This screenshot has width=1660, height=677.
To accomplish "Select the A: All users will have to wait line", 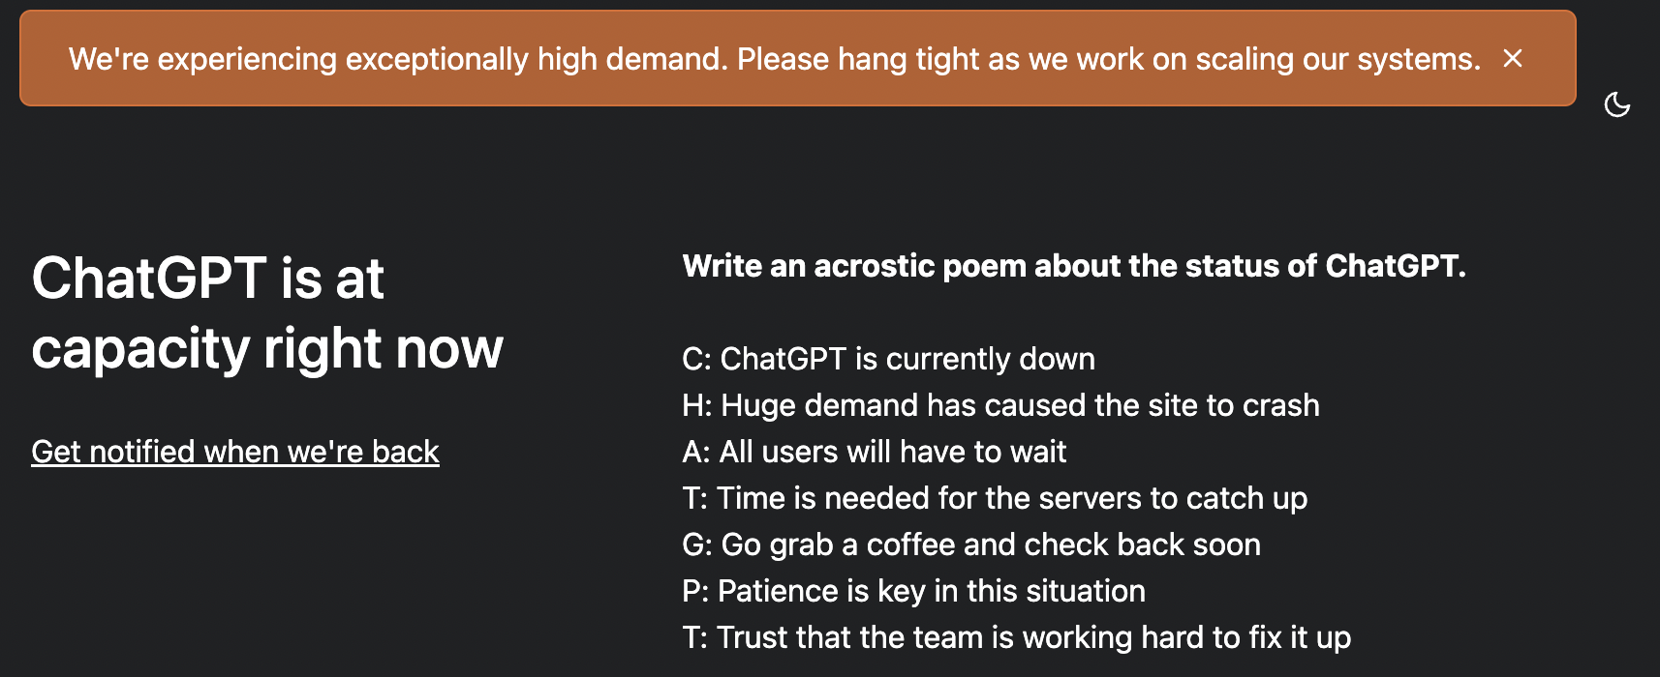I will point(875,452).
